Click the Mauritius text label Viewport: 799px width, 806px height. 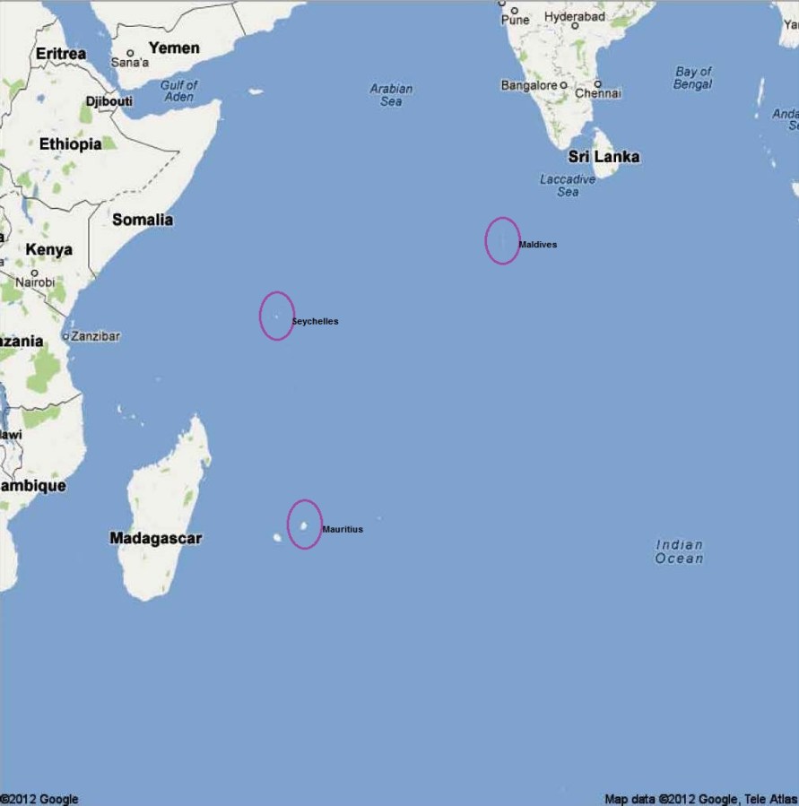coord(343,529)
